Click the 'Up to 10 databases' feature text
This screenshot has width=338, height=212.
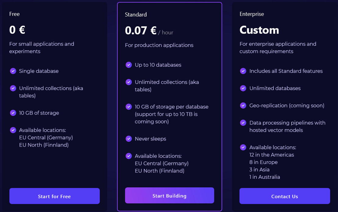[x=158, y=65]
